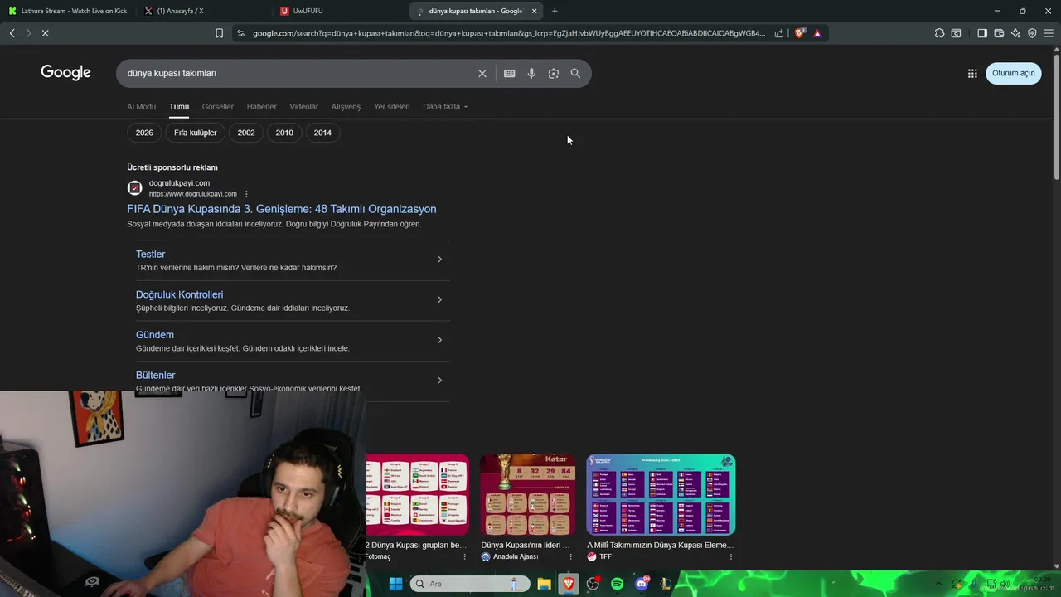The height and width of the screenshot is (597, 1061).
Task: Open Anadolu Ajansı Katar image thumbnail
Action: tap(528, 494)
